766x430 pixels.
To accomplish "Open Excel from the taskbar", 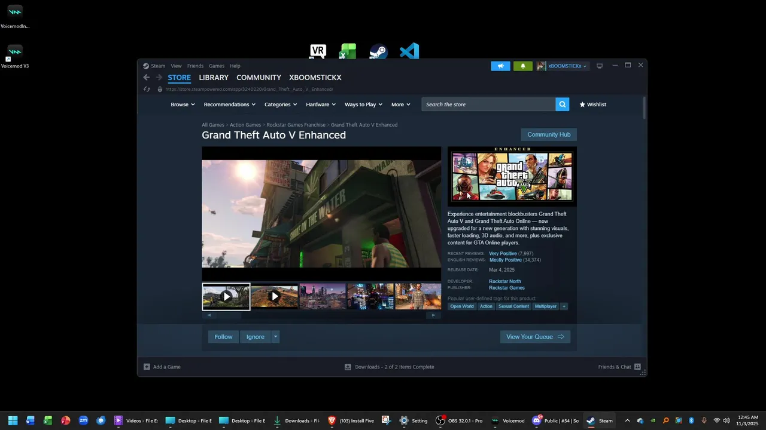I will click(48, 420).
